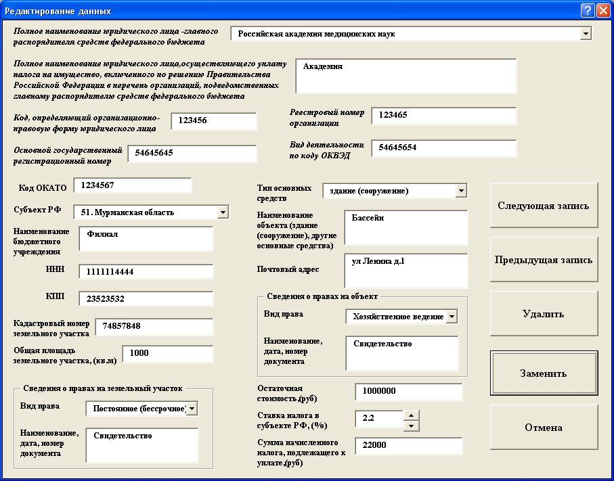Click the land plot document field Свидетельство
This screenshot has width=614, height=481.
pos(142,445)
